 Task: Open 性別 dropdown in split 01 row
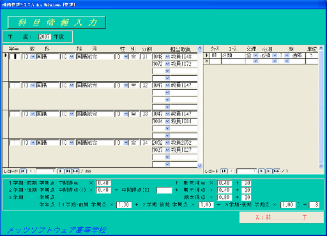tap(126, 57)
